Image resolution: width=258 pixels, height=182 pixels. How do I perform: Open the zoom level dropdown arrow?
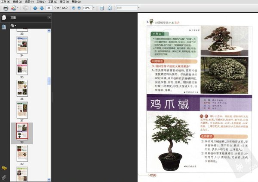[x=94, y=8]
